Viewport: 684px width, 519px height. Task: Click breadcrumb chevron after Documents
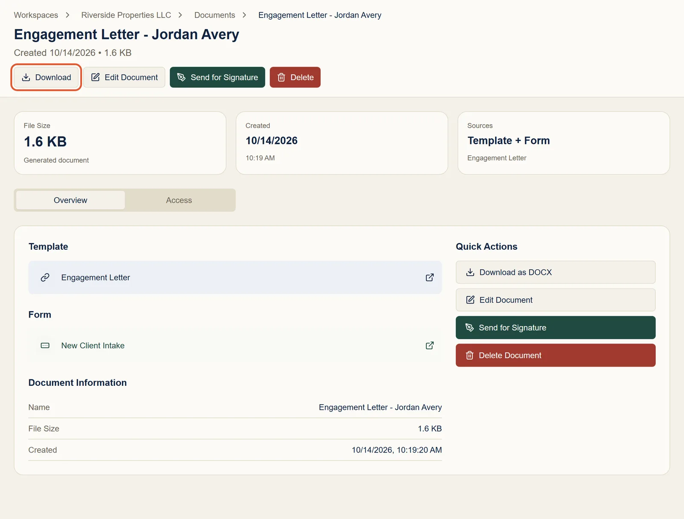(245, 15)
